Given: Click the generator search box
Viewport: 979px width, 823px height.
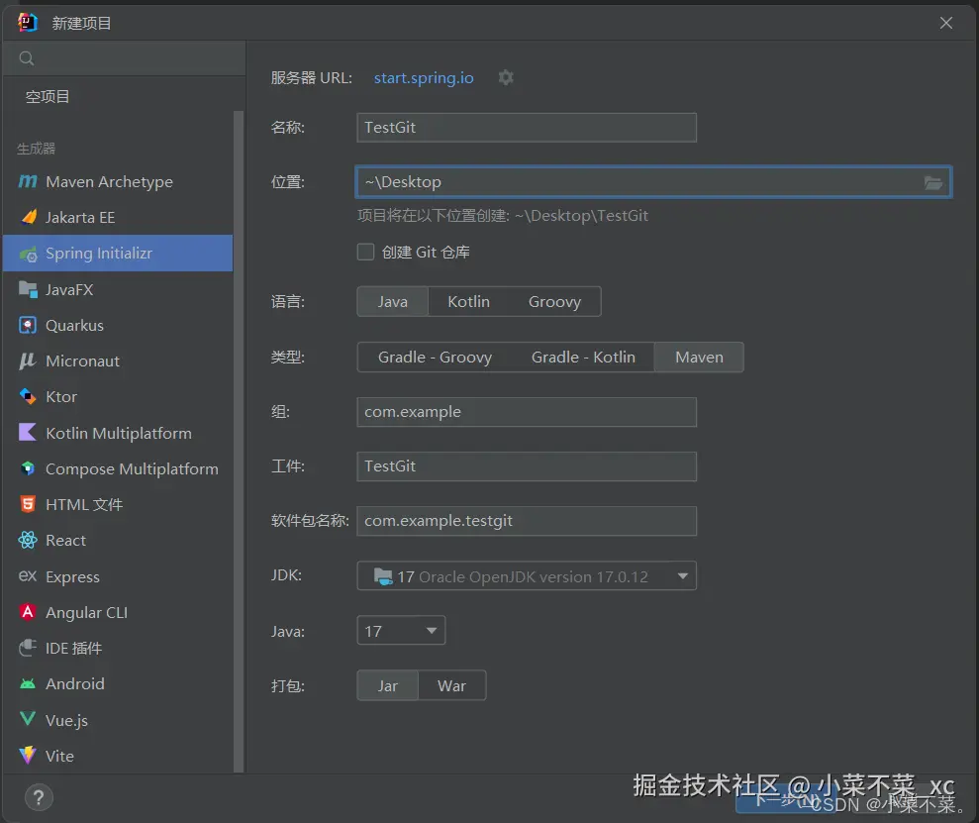Looking at the screenshot, I should 125,58.
